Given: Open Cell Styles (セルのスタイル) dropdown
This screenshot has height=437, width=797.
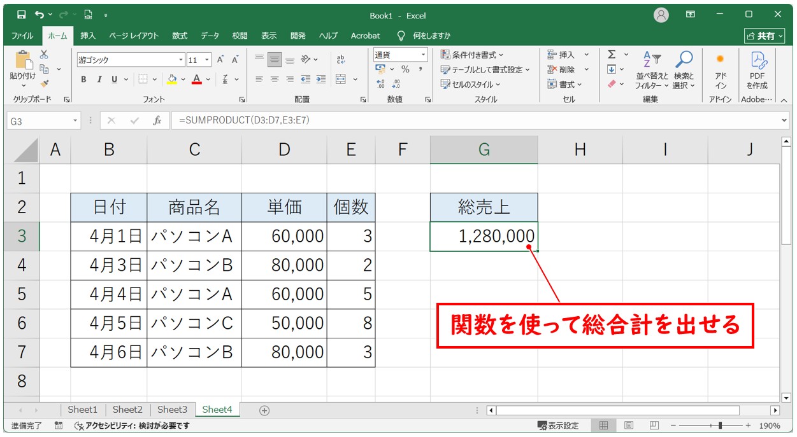Looking at the screenshot, I should (x=471, y=84).
